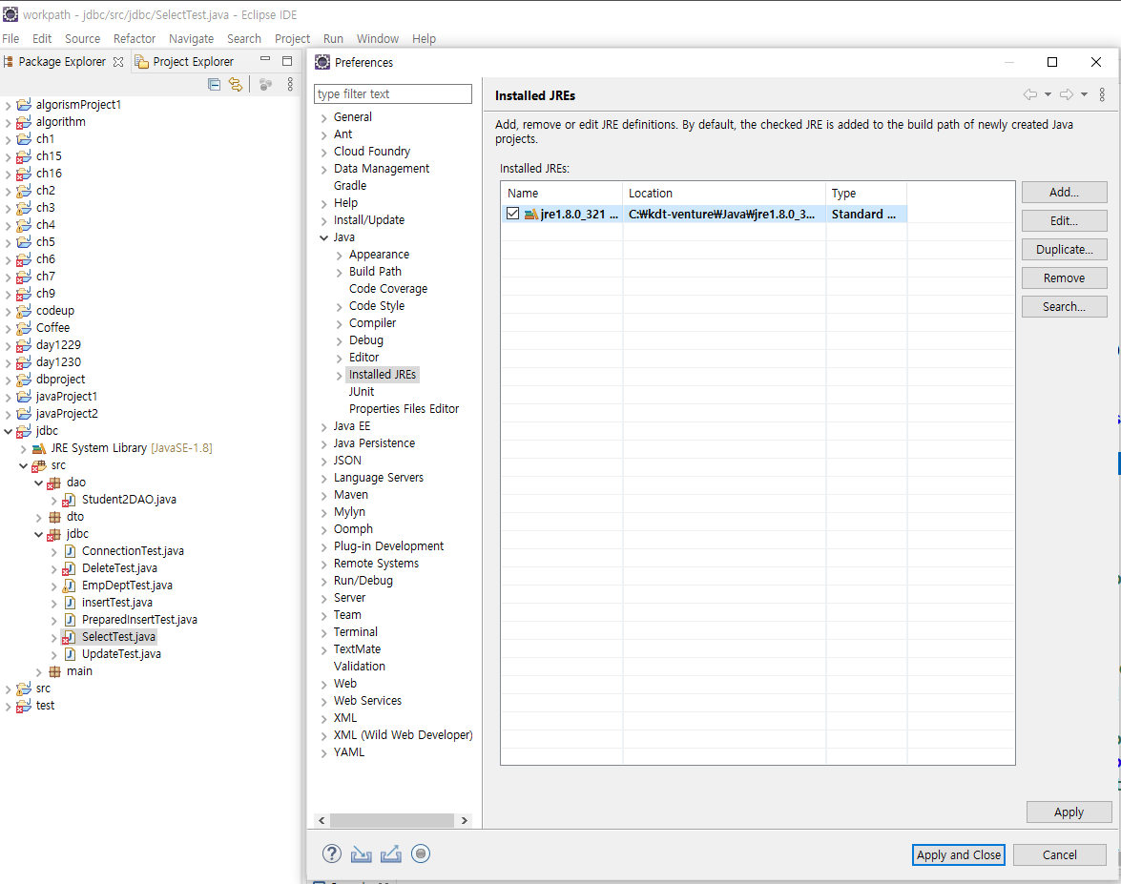Click the Cancel button

pos(1060,854)
